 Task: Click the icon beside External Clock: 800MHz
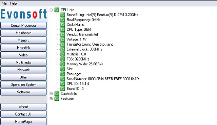click(62, 49)
